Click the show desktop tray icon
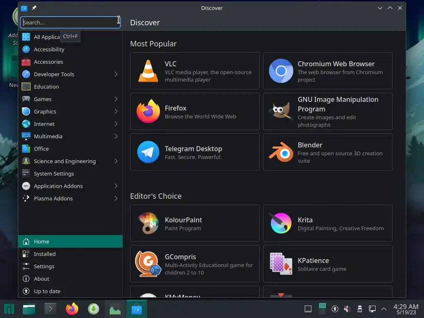The width and height of the screenshot is (424, 318). (x=308, y=309)
